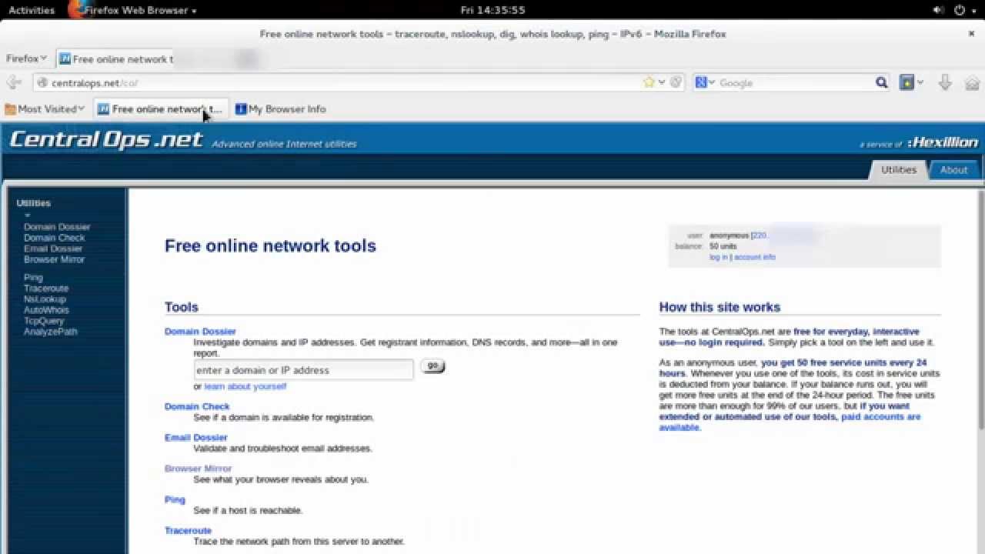Open the system menu dropdown arrow
The width and height of the screenshot is (985, 554).
coord(972,10)
